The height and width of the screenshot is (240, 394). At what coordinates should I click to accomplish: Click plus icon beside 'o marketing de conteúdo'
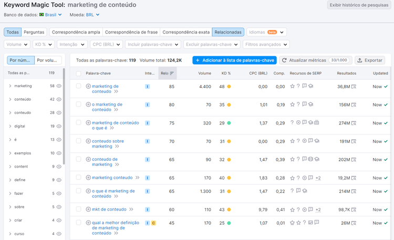click(88, 105)
